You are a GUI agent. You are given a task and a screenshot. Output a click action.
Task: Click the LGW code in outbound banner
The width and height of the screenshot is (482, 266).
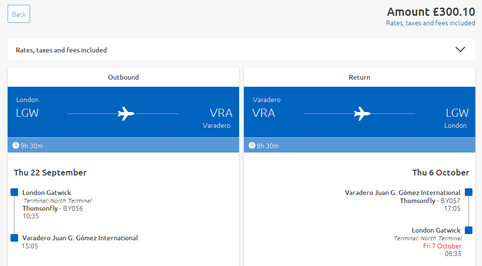click(x=27, y=113)
